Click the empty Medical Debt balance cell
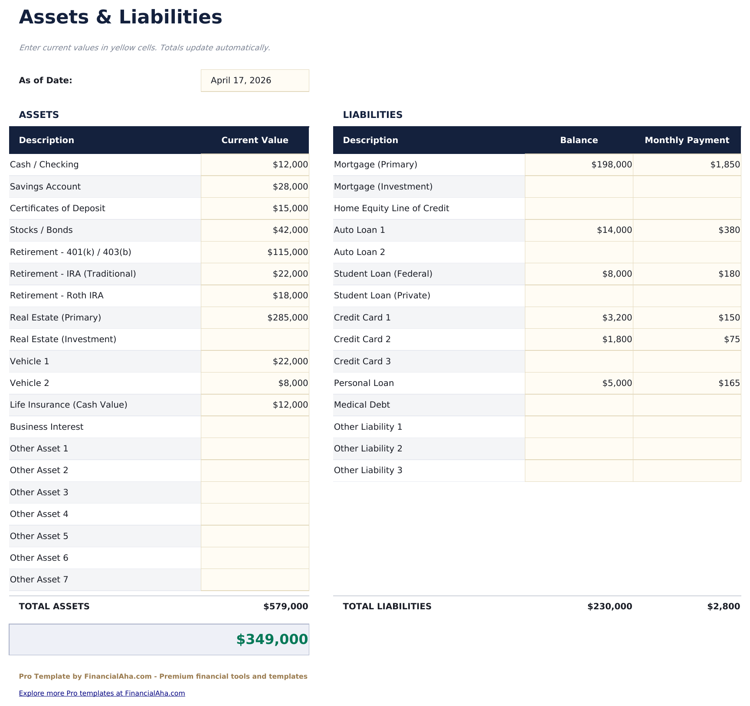Screen dimensions: 750x706 tap(579, 405)
